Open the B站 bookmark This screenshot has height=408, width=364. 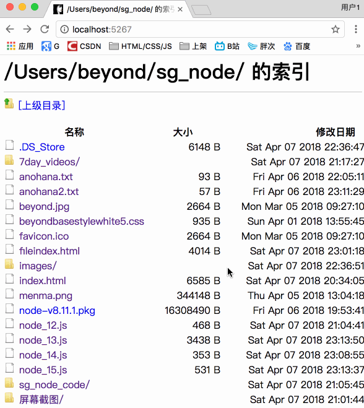[x=227, y=46]
